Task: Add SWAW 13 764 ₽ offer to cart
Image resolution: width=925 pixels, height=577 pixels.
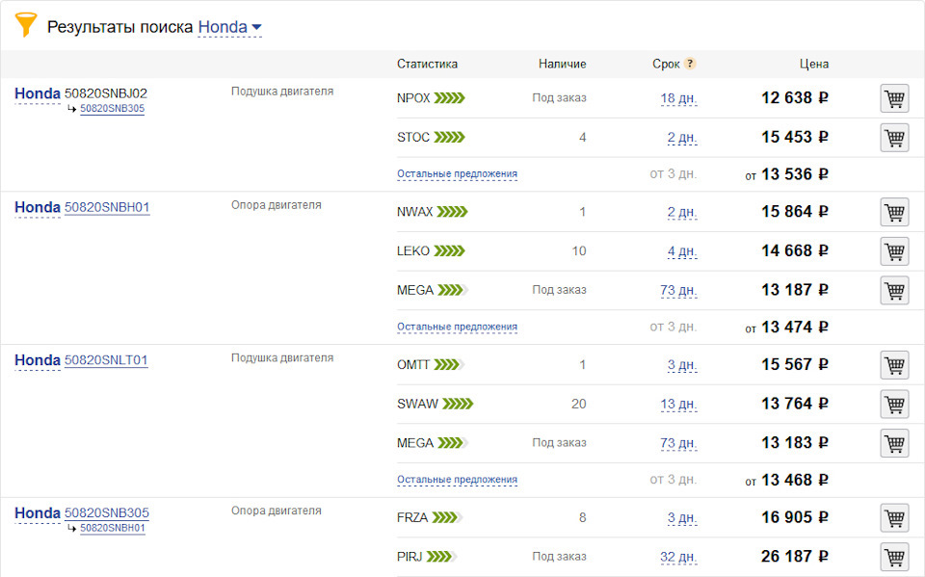Action: point(894,404)
